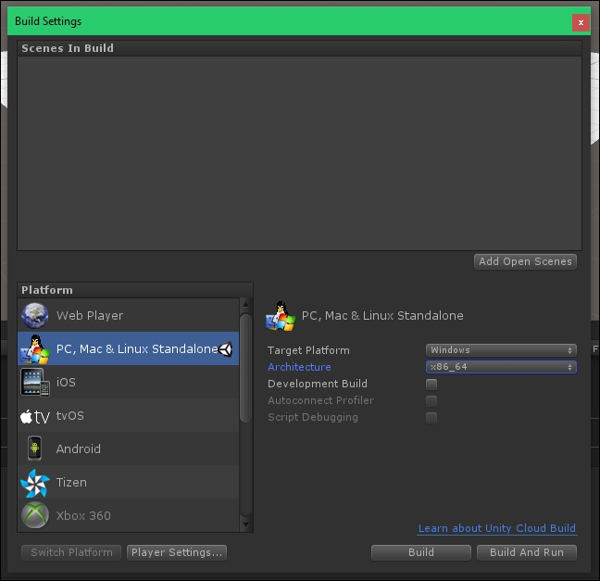The width and height of the screenshot is (600, 581).
Task: Click Build And Run button
Action: click(x=527, y=552)
